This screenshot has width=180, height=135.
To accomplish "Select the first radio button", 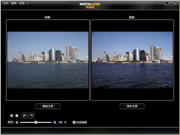I will coord(12,116).
